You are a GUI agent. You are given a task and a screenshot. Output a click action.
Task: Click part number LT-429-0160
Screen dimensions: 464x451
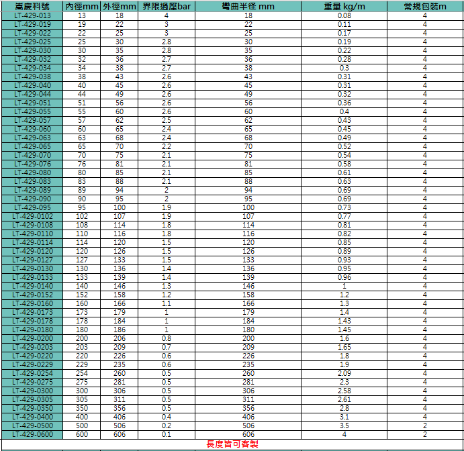(x=32, y=303)
